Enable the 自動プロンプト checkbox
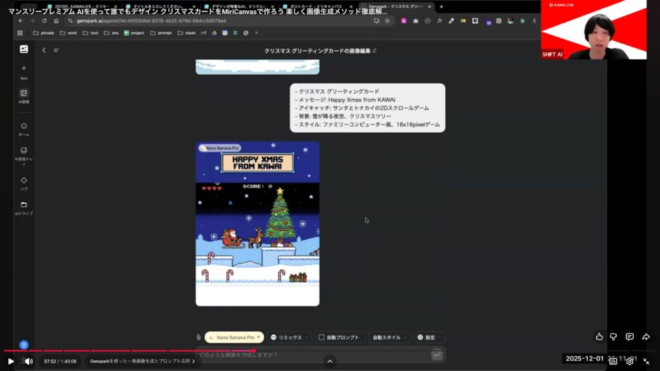 [x=322, y=338]
